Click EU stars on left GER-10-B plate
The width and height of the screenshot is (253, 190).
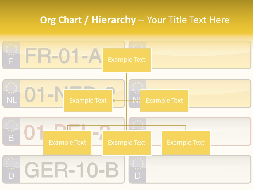(11, 164)
